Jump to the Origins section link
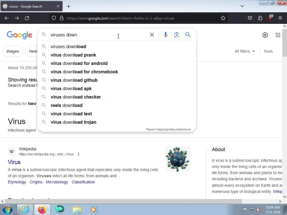 36,182
